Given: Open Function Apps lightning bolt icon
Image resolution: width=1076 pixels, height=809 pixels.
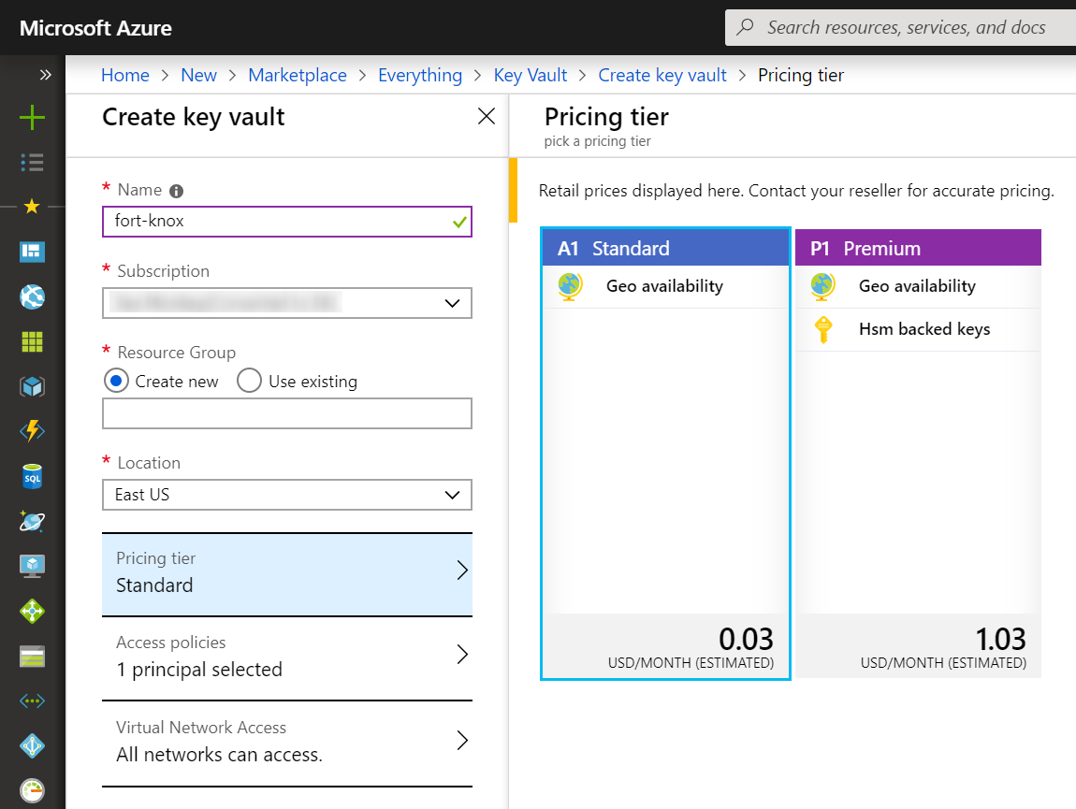Looking at the screenshot, I should [x=33, y=431].
